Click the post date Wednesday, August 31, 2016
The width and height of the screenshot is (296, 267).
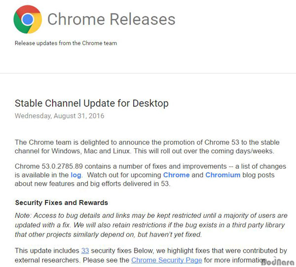pyautogui.click(x=60, y=116)
